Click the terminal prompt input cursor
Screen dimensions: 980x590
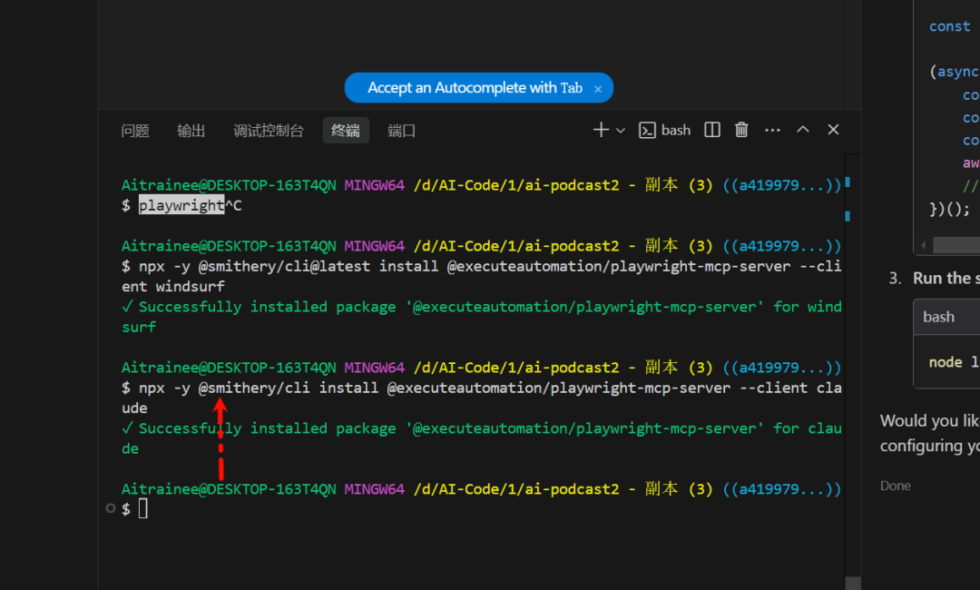click(142, 509)
